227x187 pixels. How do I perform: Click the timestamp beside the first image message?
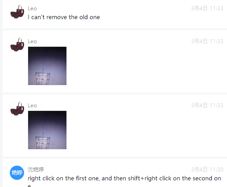tap(207, 41)
